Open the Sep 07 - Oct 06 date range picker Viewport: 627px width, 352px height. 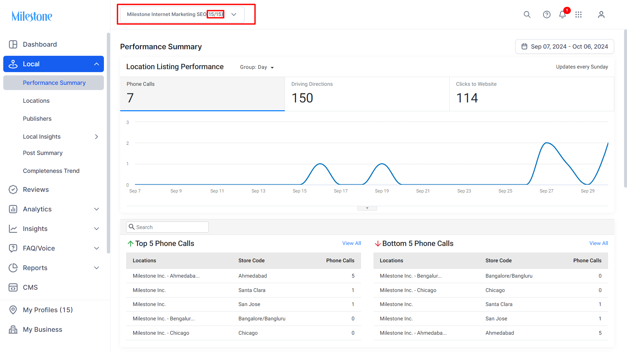coord(565,47)
